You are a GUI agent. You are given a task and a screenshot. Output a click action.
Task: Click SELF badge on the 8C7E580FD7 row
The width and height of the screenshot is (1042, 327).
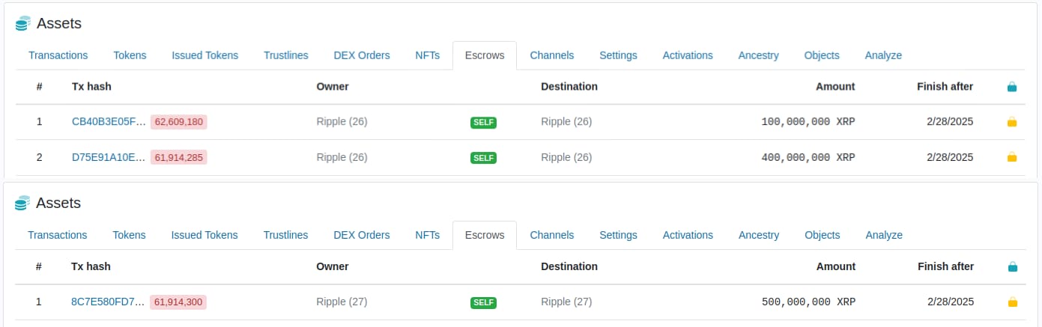point(483,302)
